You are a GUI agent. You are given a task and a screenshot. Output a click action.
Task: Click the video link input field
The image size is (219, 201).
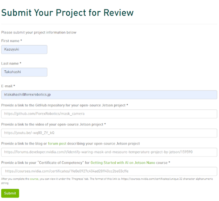(109, 133)
